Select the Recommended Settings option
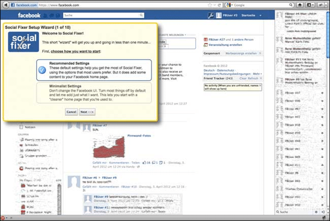Image resolution: width=330 pixels, height=221 pixels. (x=94, y=70)
